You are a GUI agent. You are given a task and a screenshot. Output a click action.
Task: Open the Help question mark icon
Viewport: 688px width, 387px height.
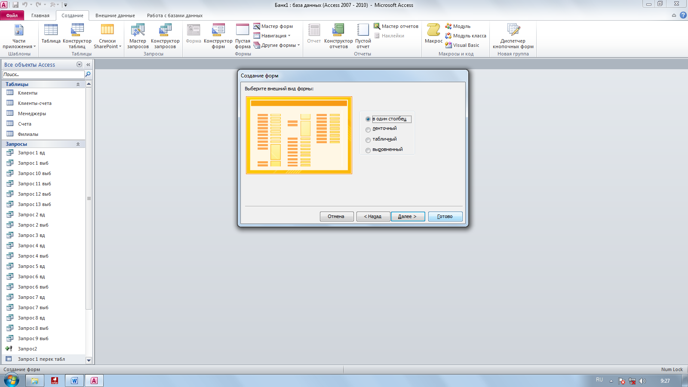683,15
